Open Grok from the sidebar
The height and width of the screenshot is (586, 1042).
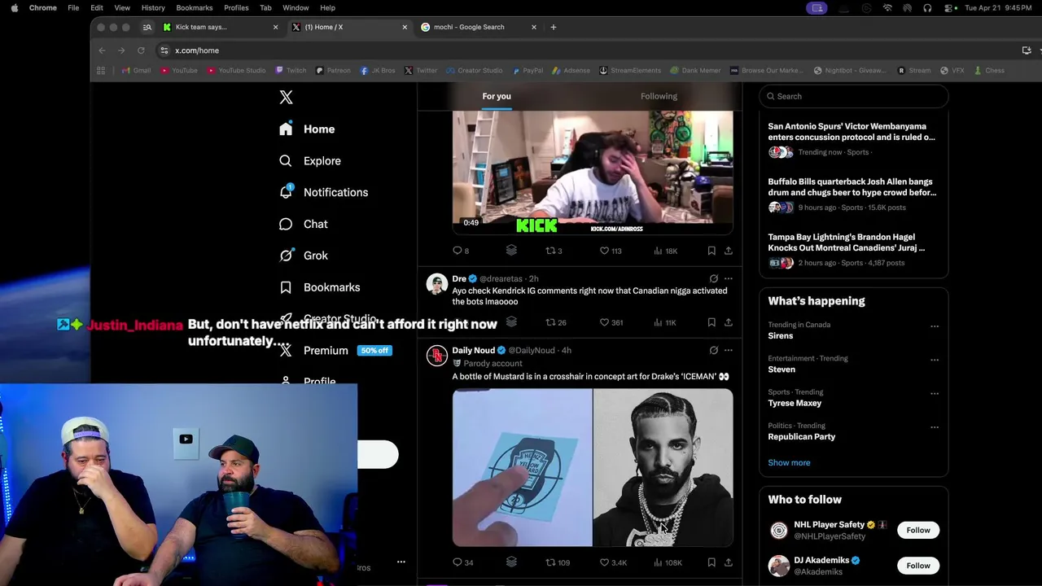point(303,256)
